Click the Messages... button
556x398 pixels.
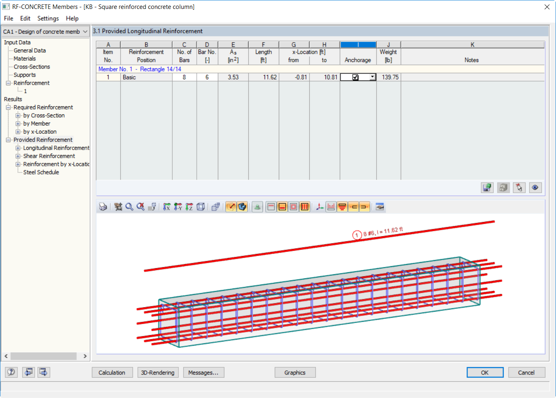[204, 372]
